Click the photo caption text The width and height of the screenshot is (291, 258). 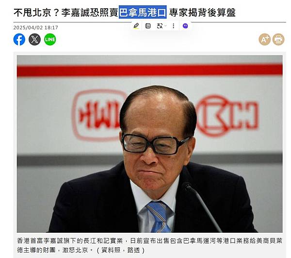pos(149,245)
